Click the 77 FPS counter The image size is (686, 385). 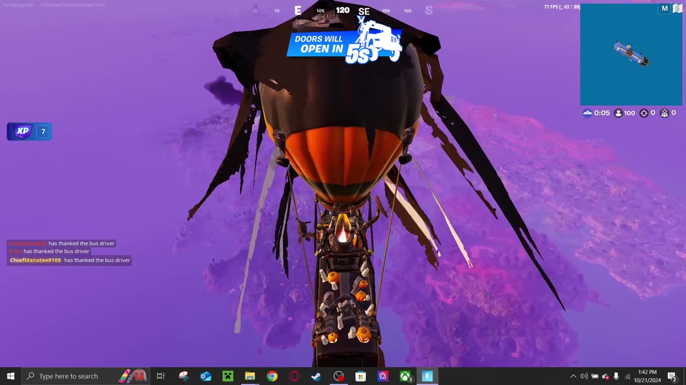point(562,7)
